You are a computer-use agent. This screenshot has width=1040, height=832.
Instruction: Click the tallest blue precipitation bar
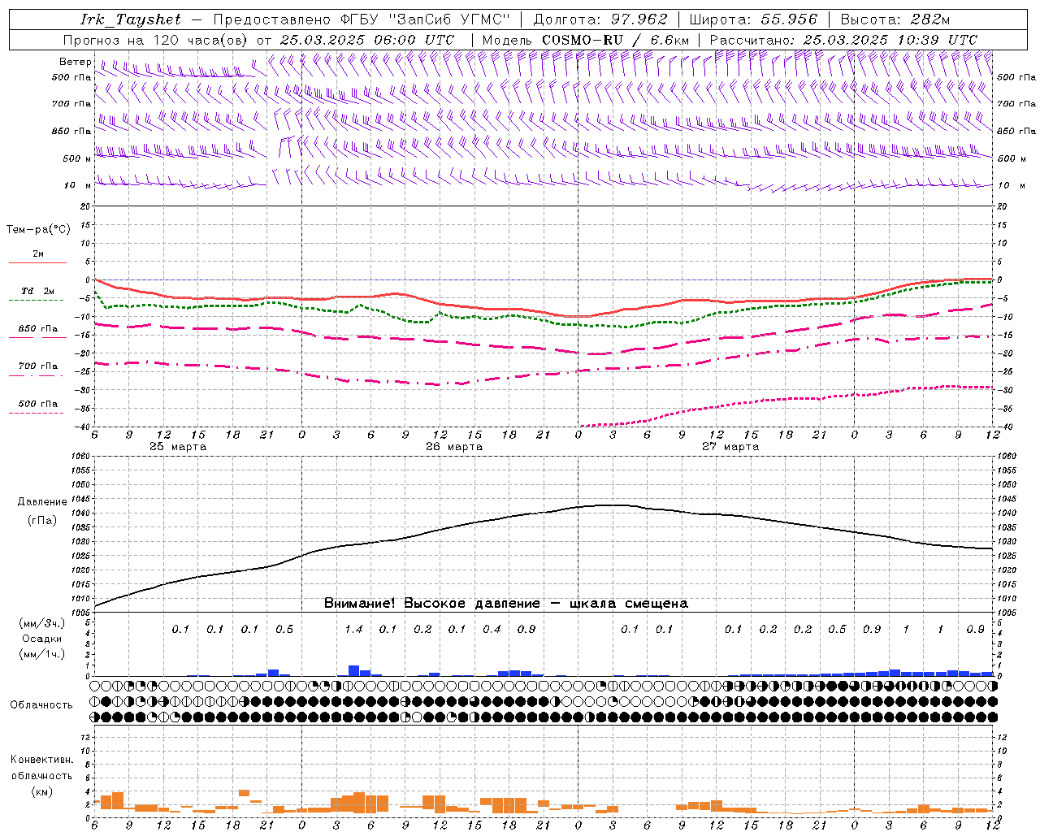(353, 670)
